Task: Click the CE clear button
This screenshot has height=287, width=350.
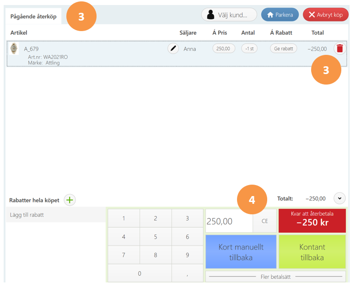Action: pyautogui.click(x=265, y=221)
